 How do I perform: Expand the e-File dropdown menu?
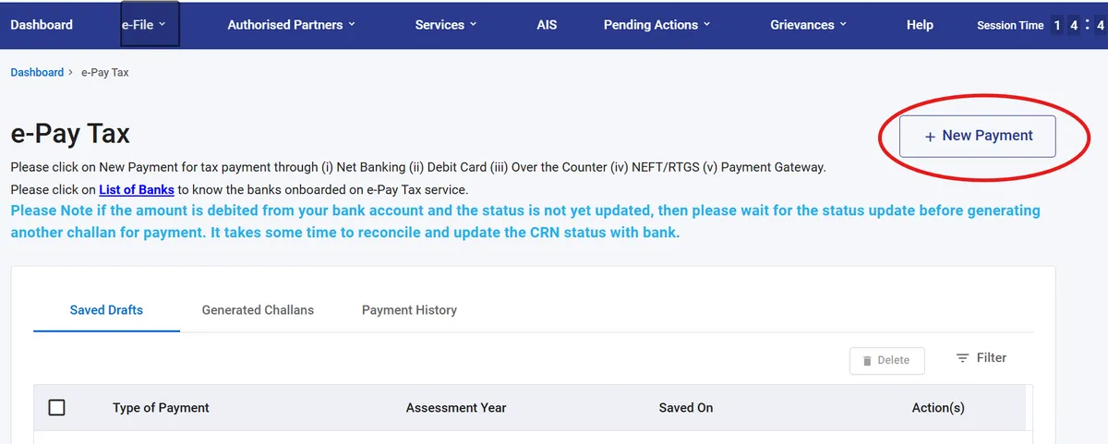[144, 25]
